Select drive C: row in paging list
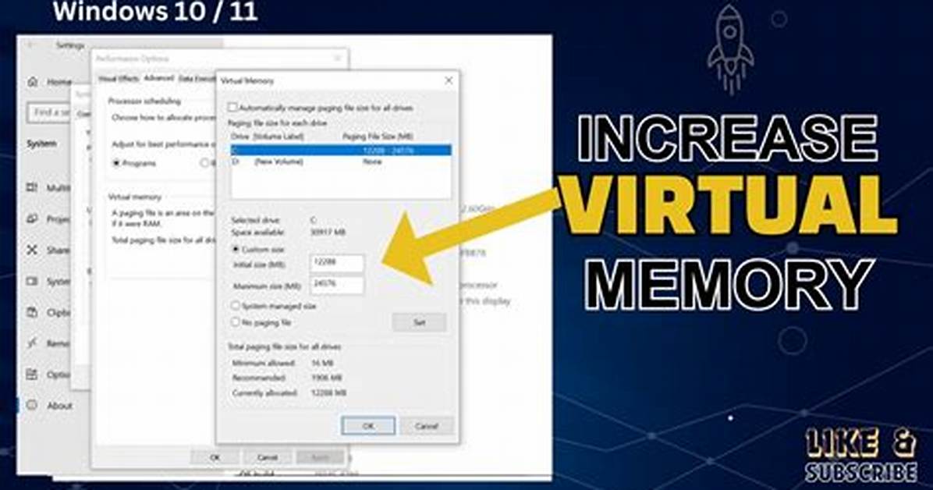933x490 pixels. click(x=341, y=150)
